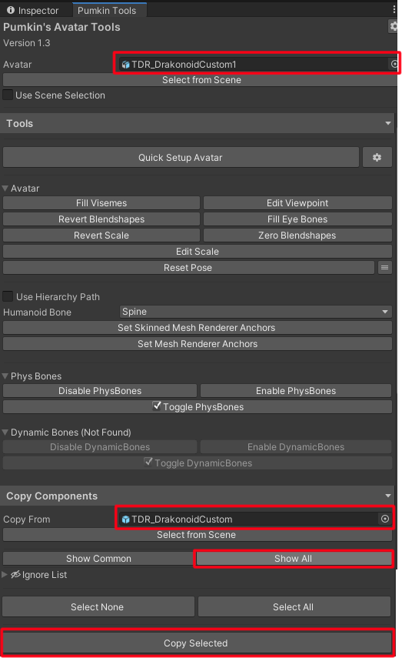Click the Edit Viewpoint button
The height and width of the screenshot is (658, 402).
click(297, 202)
